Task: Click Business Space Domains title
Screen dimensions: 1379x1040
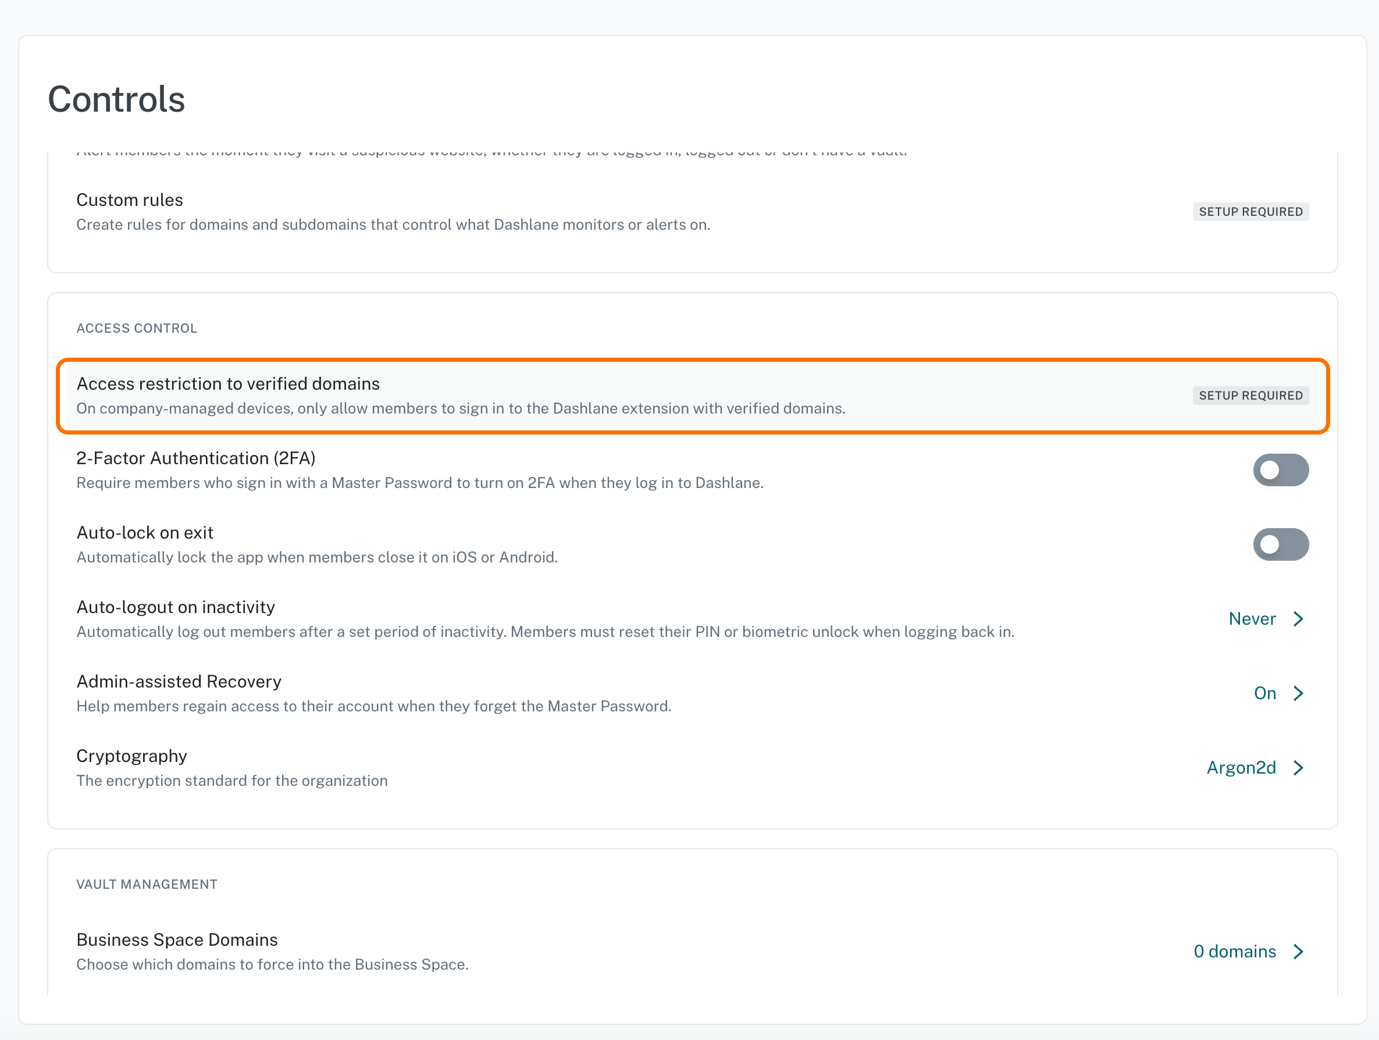Action: click(177, 940)
